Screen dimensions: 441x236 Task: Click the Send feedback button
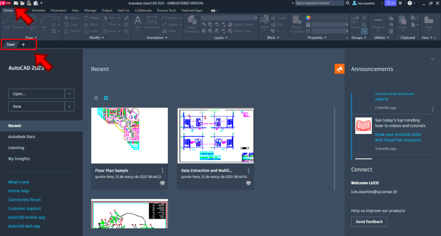point(369,222)
